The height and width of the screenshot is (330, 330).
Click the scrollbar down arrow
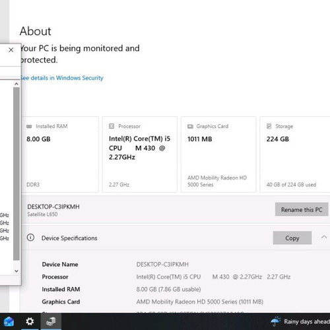(x=16, y=271)
